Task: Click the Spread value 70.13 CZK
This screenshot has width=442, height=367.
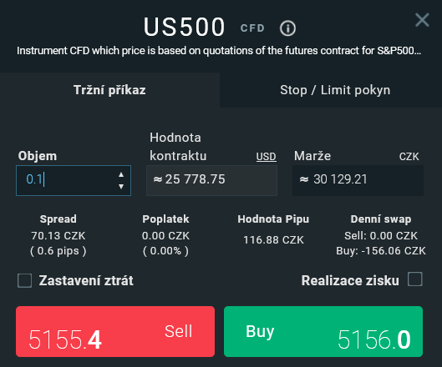Action: click(x=58, y=236)
